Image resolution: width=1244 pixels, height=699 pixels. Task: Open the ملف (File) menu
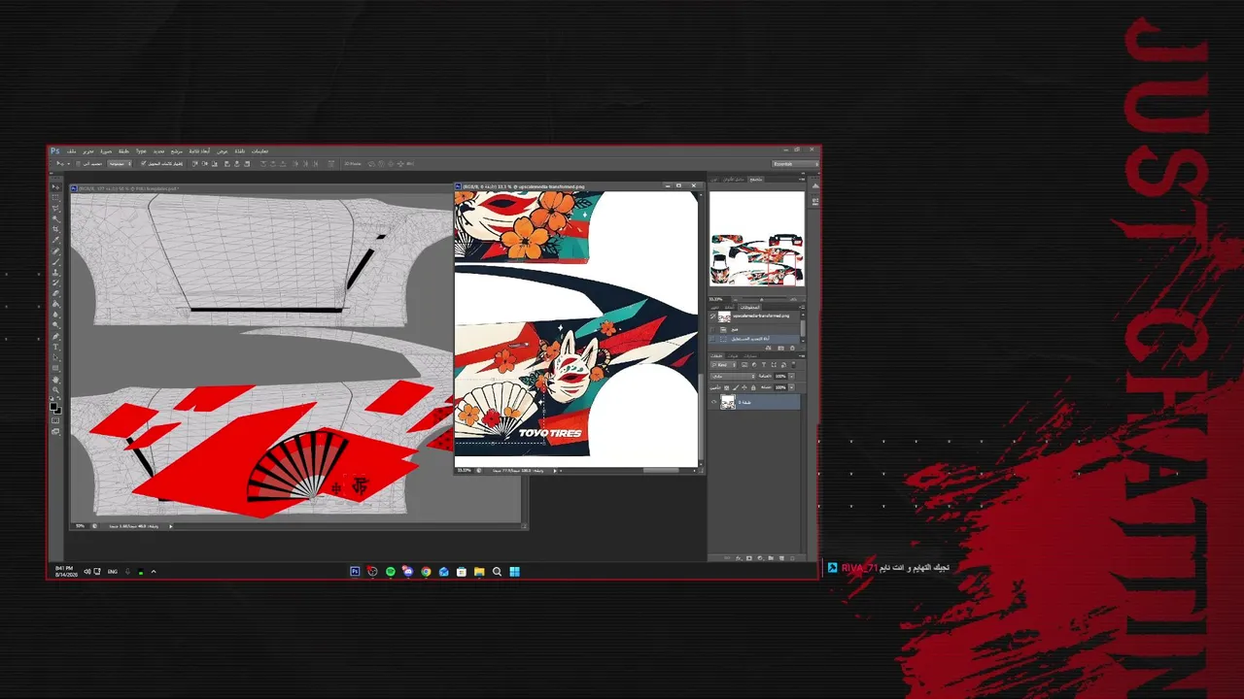72,151
